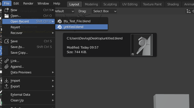Switch to the Sculpting workspace tab
The width and height of the screenshot is (194, 108).
pyautogui.click(x=110, y=4)
